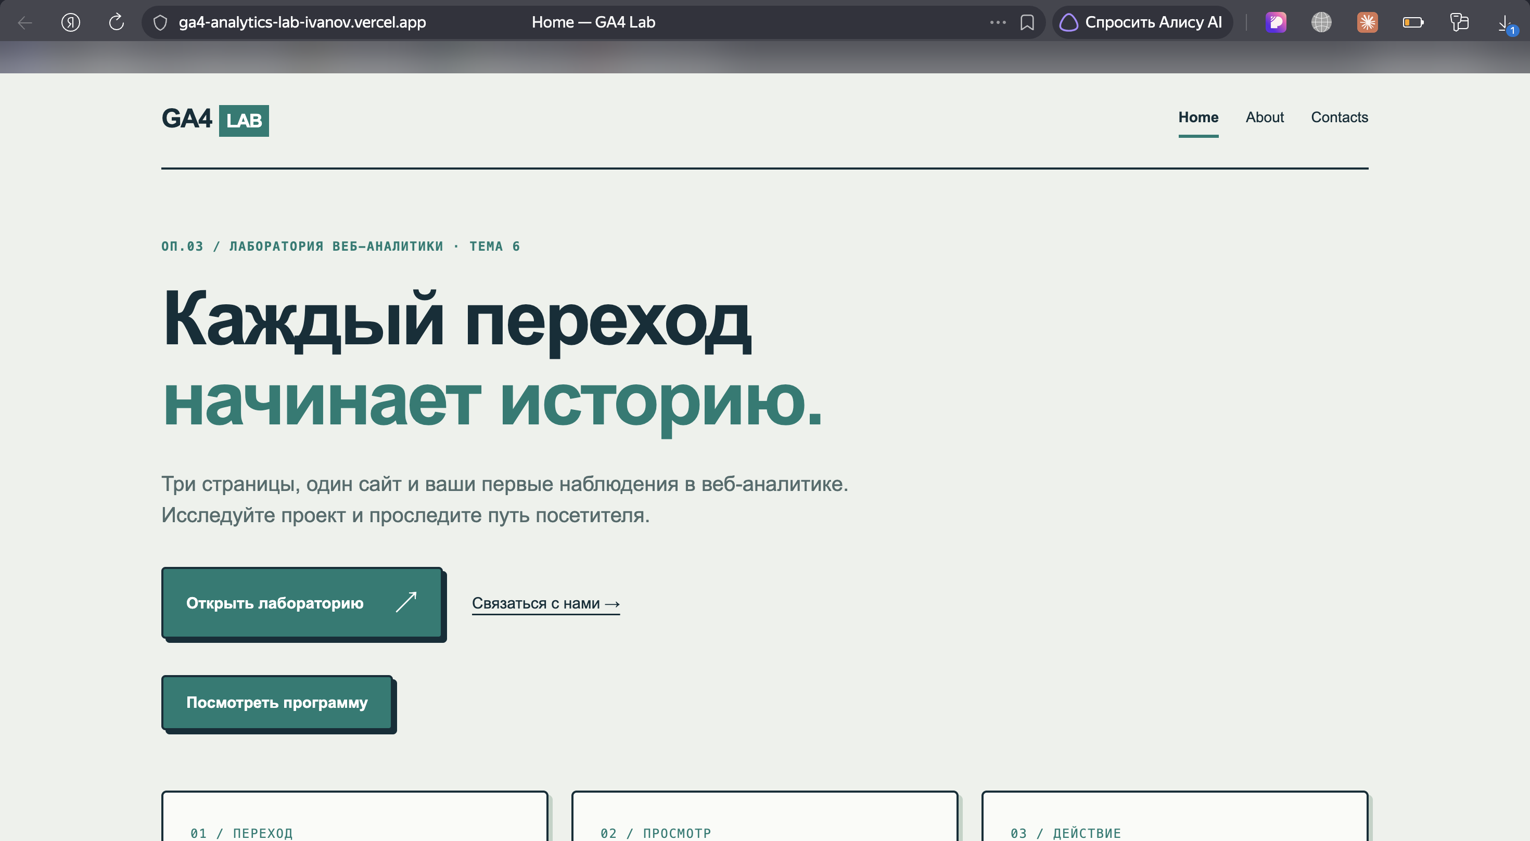
Task: Open the Yandex home icon
Action: click(x=71, y=22)
